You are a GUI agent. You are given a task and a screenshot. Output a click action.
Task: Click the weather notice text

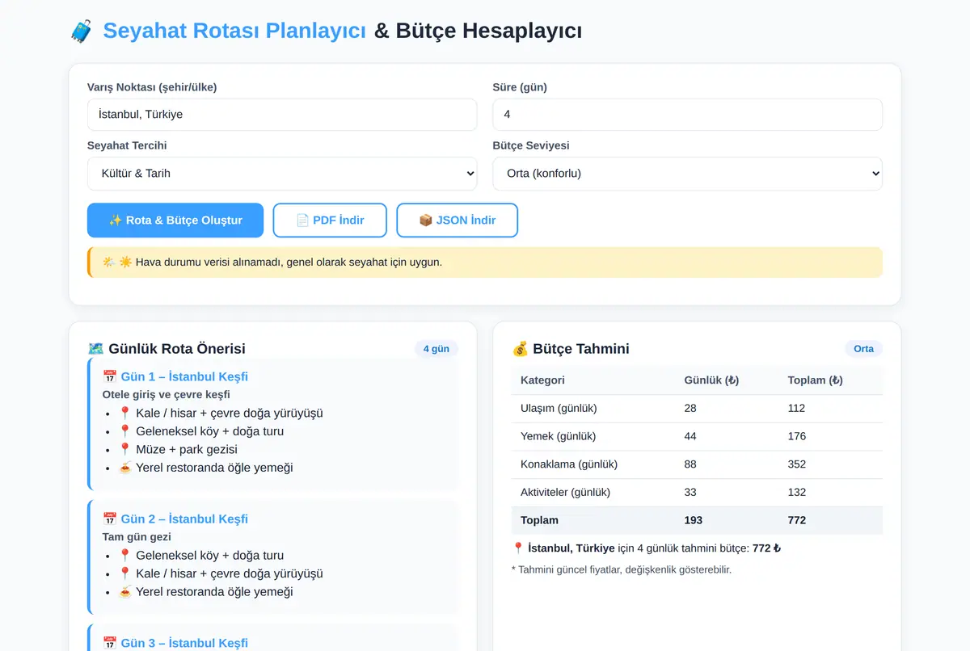pos(289,262)
